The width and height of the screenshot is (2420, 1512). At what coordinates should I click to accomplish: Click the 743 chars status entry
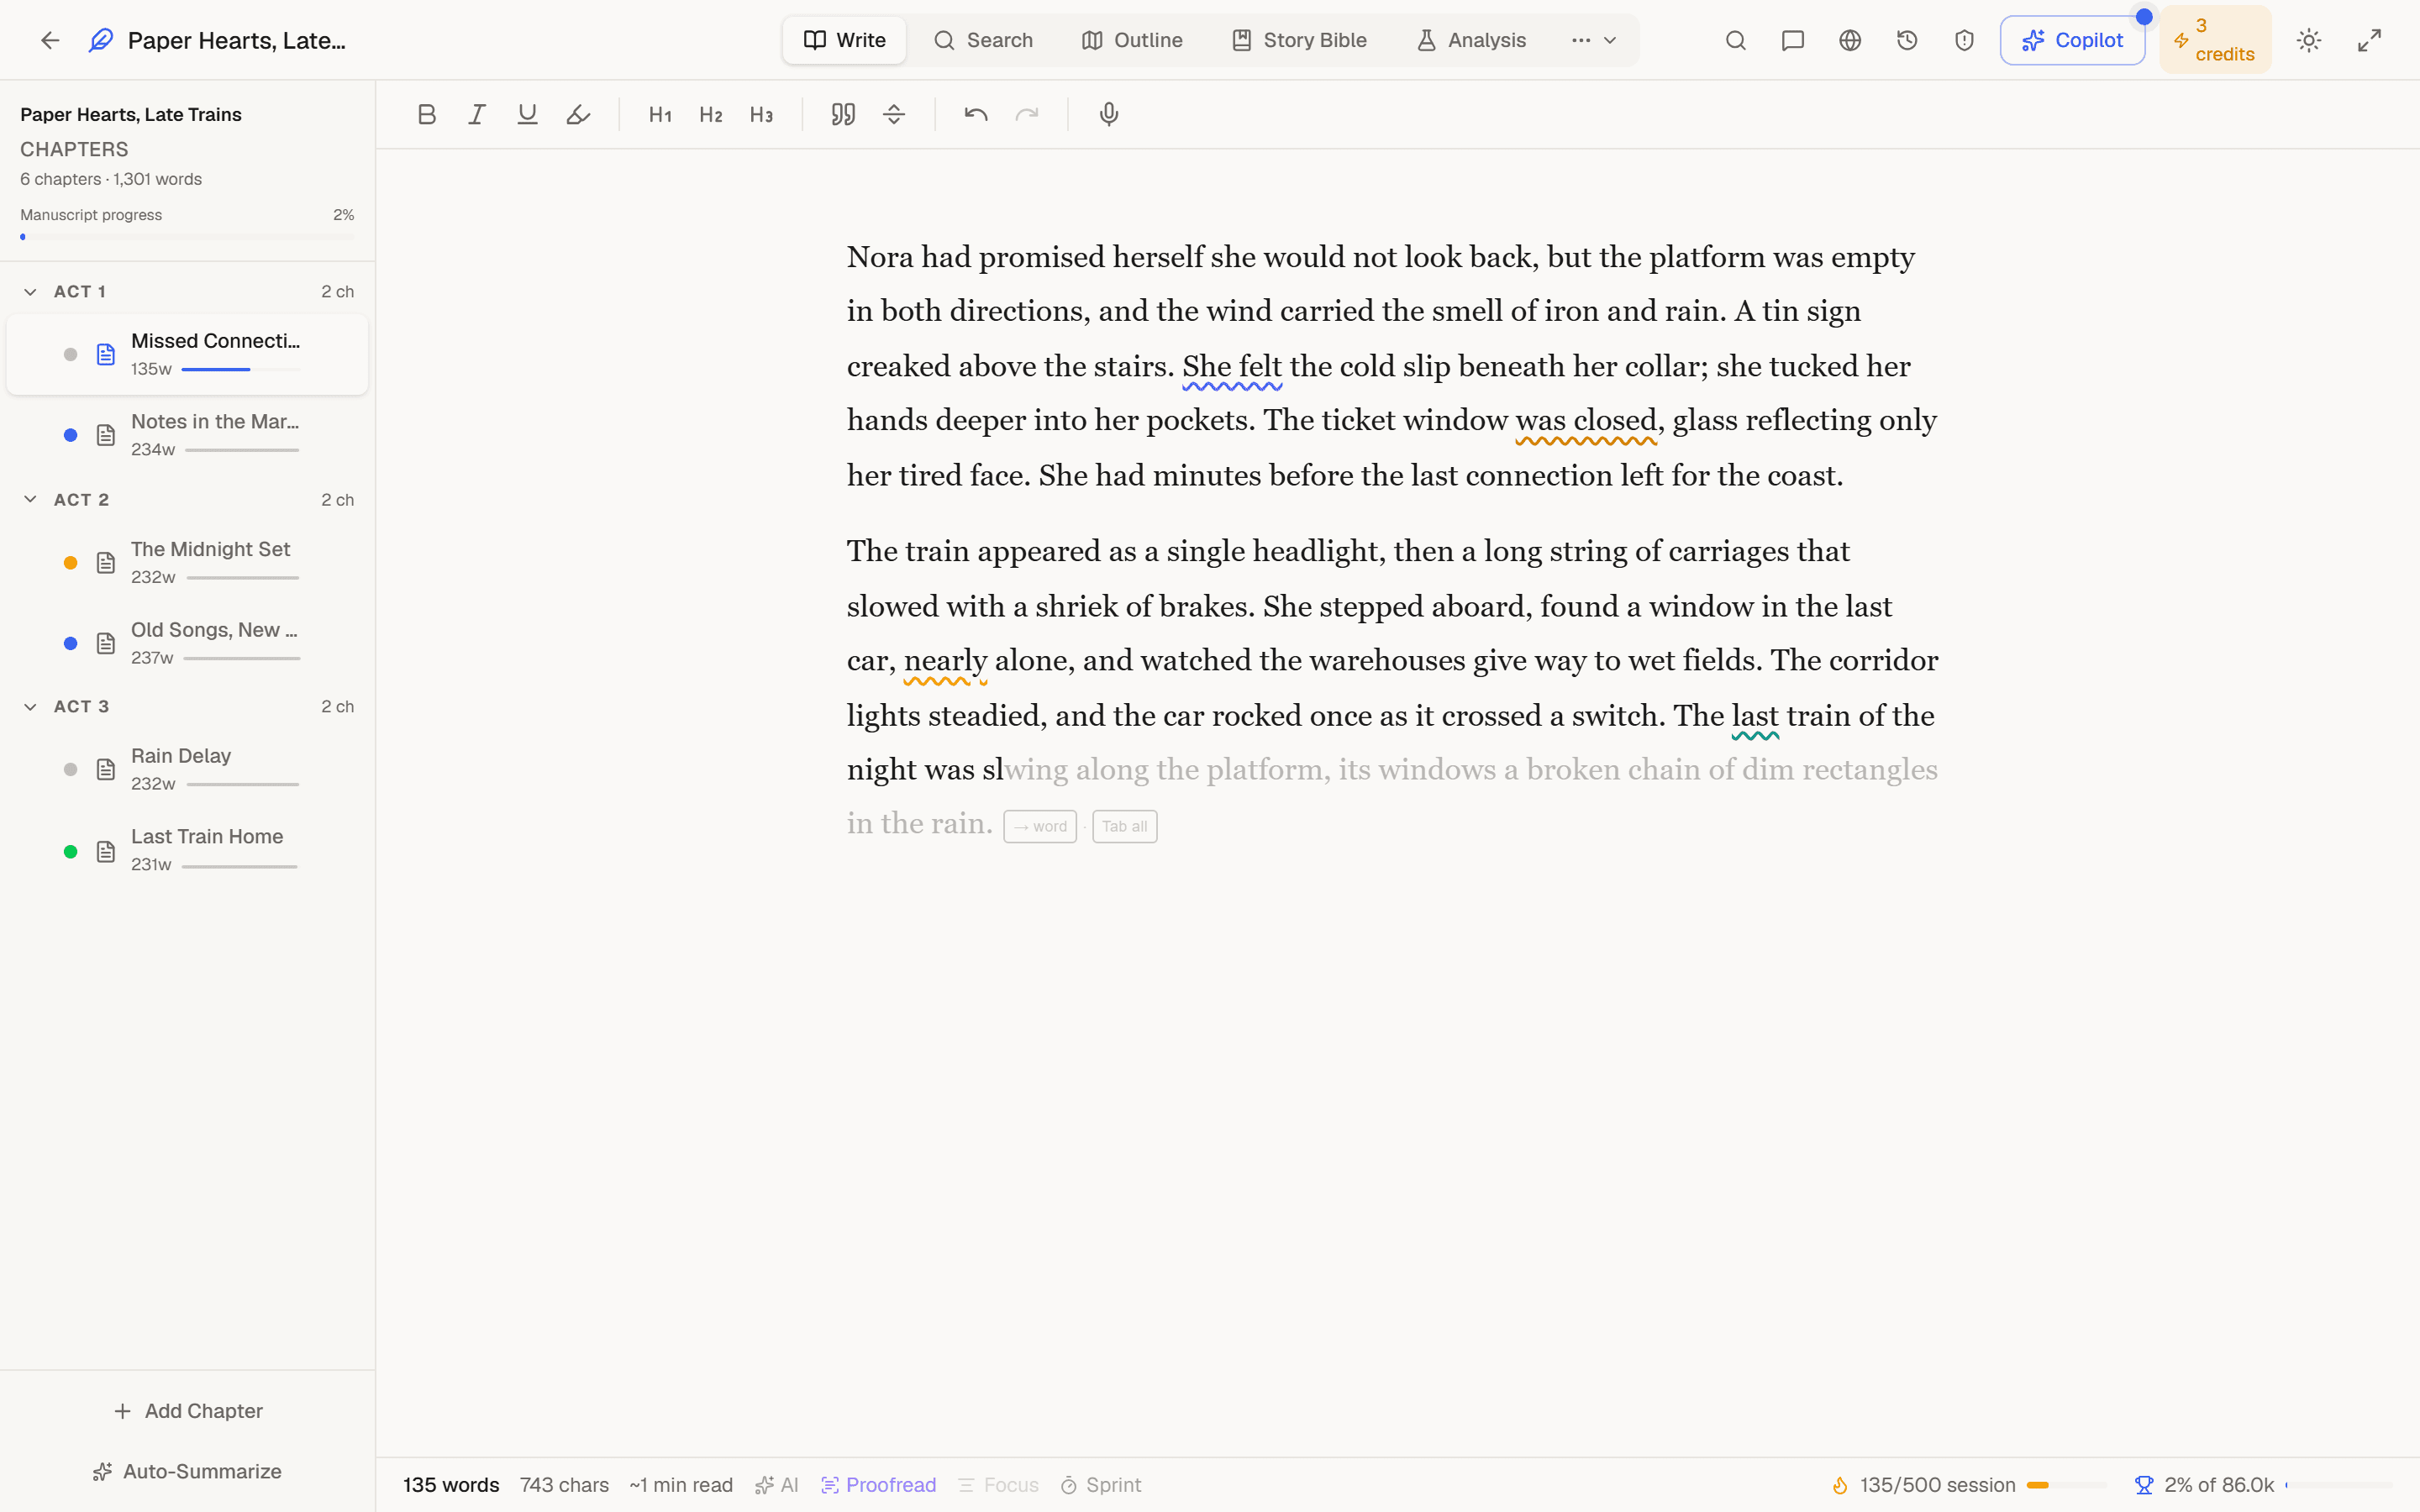point(564,1485)
